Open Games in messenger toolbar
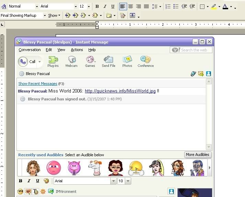The image size is (245, 197). pyautogui.click(x=90, y=62)
